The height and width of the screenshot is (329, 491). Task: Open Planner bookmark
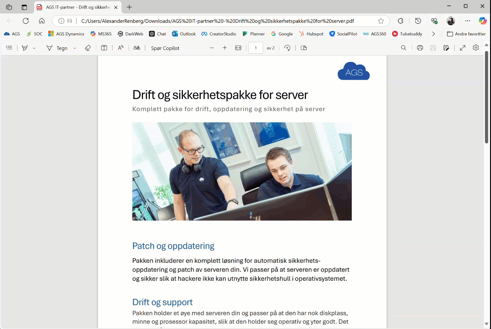tap(253, 34)
